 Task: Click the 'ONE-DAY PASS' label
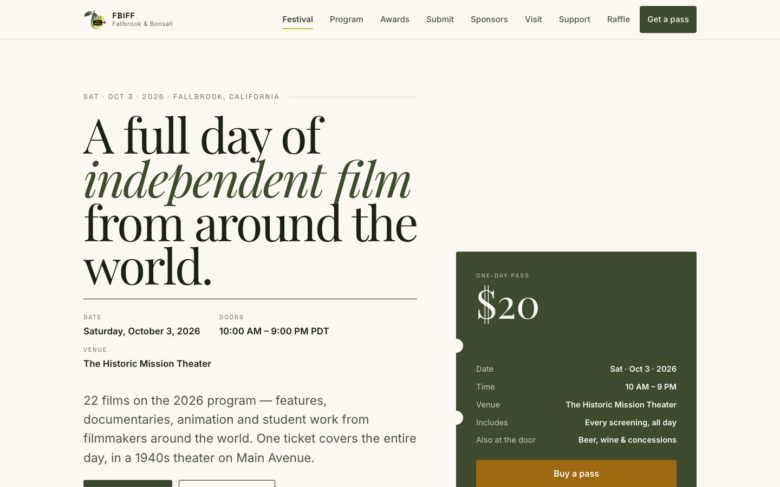[503, 275]
